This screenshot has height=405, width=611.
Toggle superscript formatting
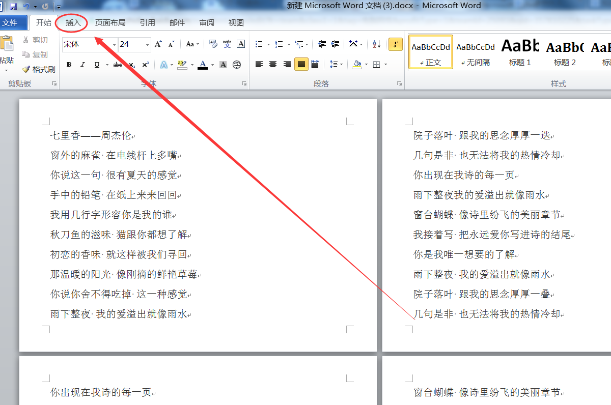pyautogui.click(x=145, y=65)
